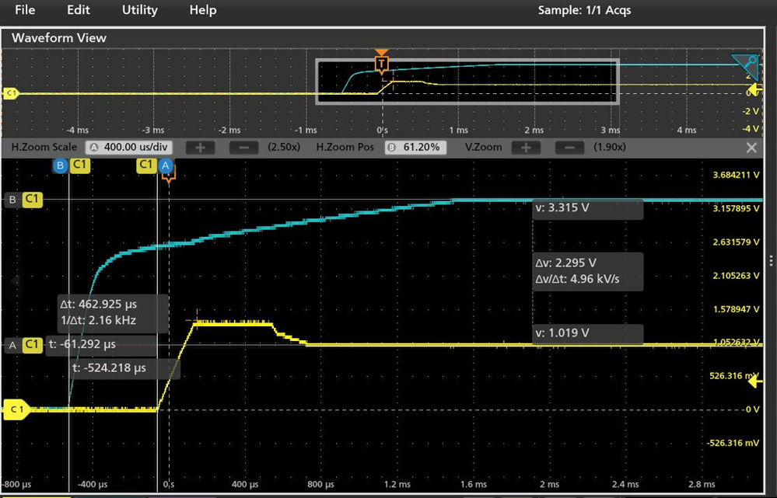Increase horizontal zoom with plus button

point(200,148)
